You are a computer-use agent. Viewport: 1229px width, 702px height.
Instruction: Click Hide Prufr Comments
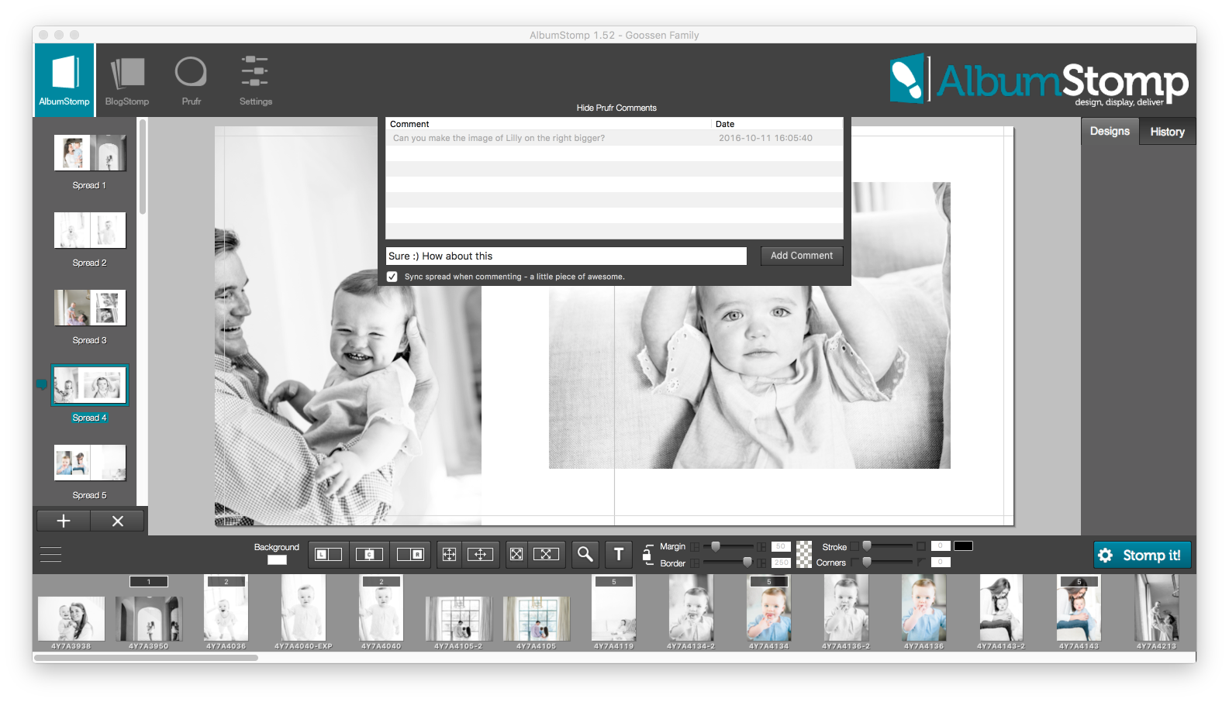click(616, 108)
